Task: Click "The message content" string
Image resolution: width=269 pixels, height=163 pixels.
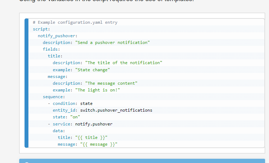Action: (x=111, y=83)
